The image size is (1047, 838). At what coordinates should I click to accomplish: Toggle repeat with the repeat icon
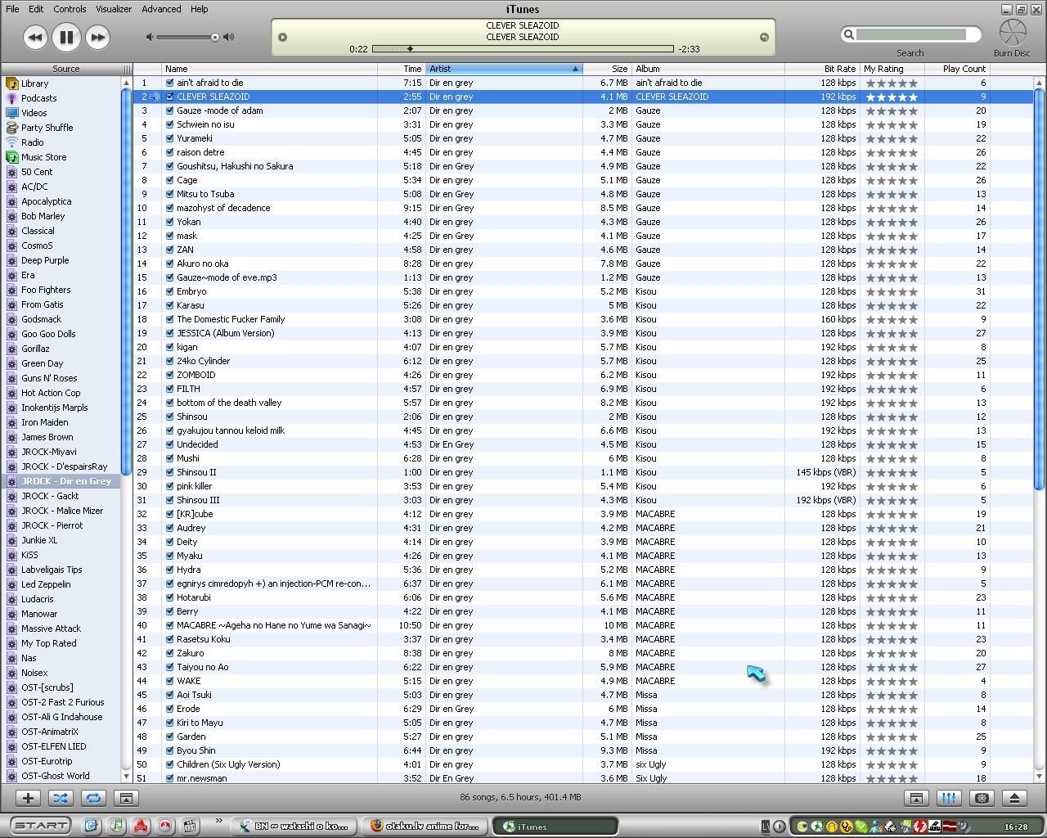93,798
